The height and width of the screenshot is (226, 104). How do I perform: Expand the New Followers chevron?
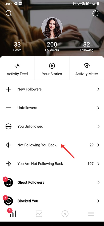pos(98,89)
